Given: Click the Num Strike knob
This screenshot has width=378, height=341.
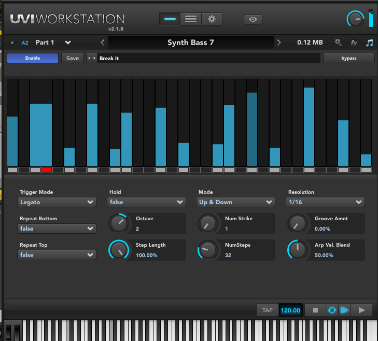Looking at the screenshot, I should coord(208,223).
